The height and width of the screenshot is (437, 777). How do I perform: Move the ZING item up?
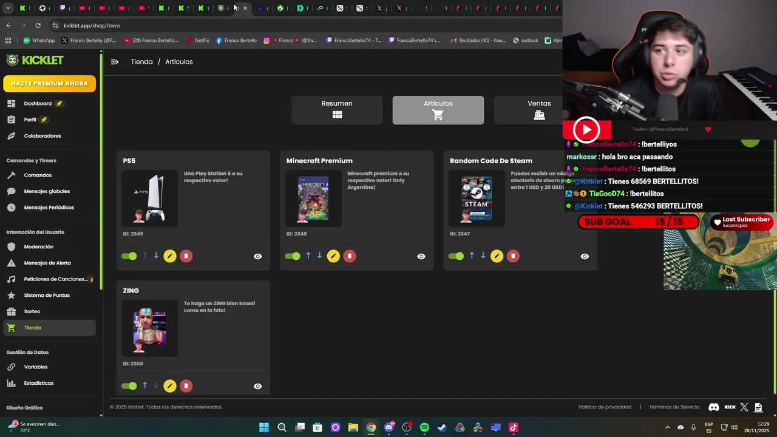[x=144, y=386]
